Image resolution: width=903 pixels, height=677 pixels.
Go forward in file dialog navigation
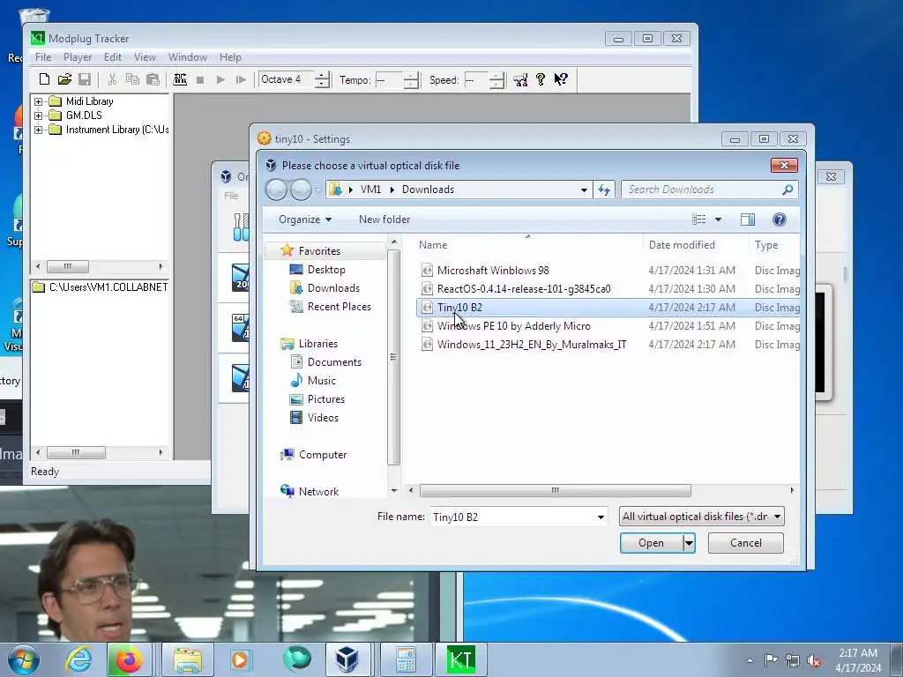301,190
